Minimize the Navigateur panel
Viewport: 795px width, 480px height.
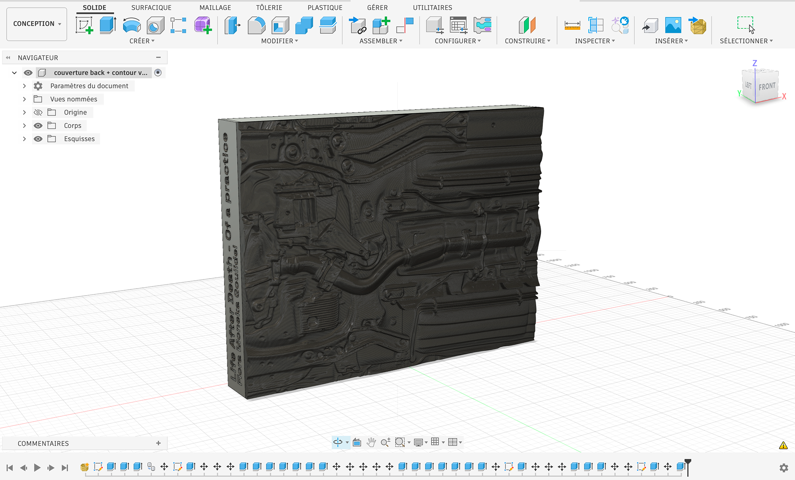158,57
